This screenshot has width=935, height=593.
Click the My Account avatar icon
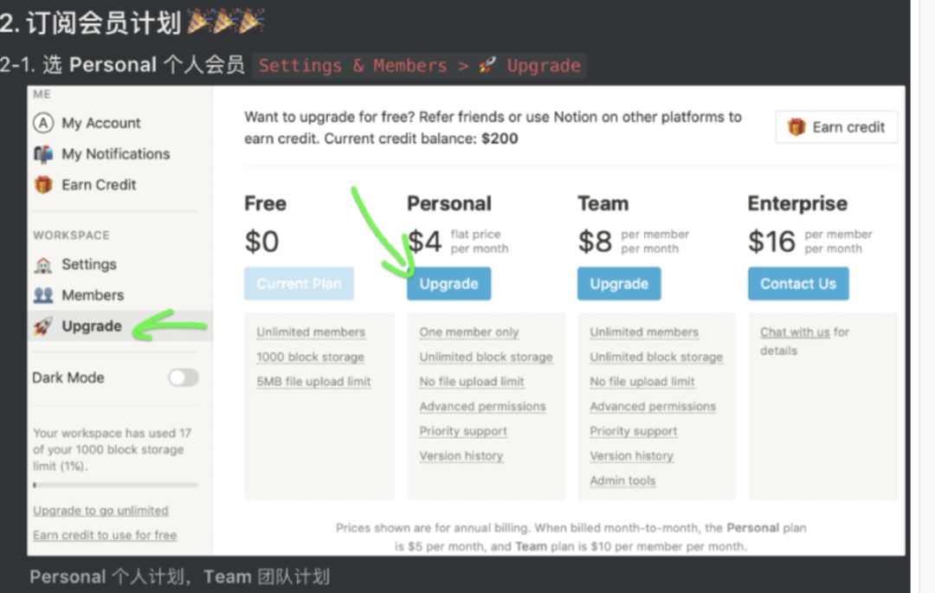click(x=43, y=123)
